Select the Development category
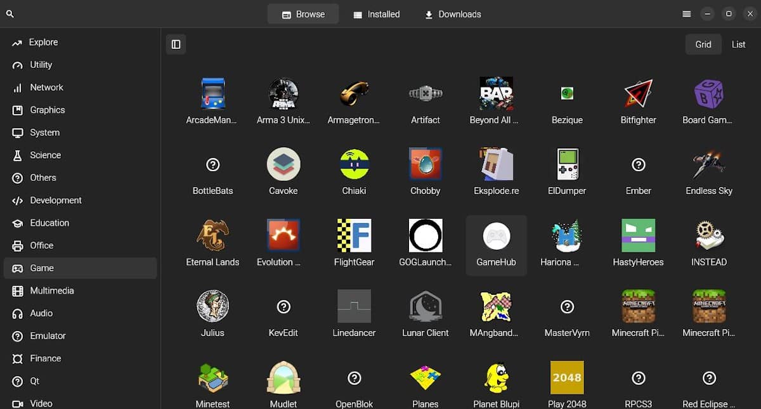This screenshot has width=761, height=409. (55, 200)
